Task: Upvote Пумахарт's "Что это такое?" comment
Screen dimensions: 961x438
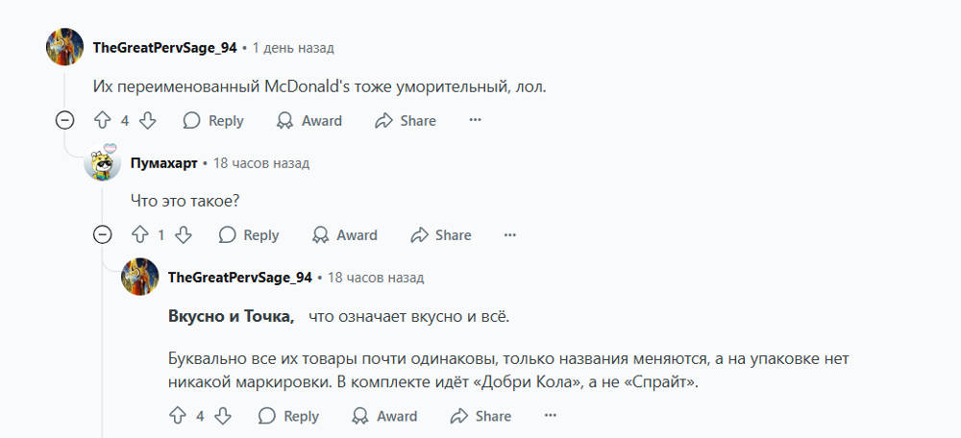Action: (139, 235)
